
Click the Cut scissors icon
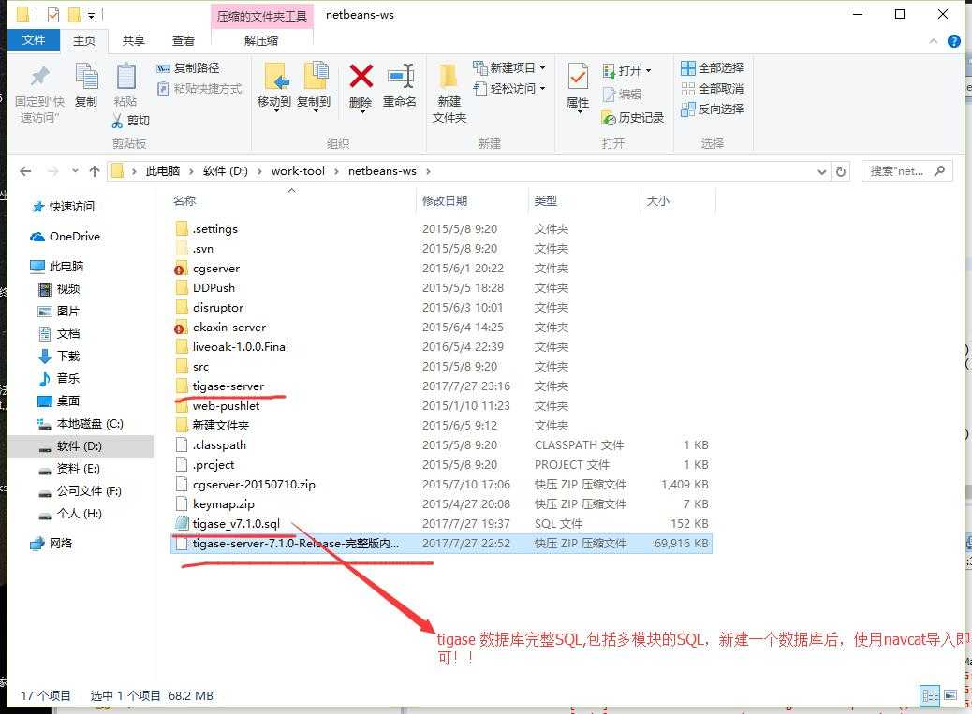[x=117, y=121]
